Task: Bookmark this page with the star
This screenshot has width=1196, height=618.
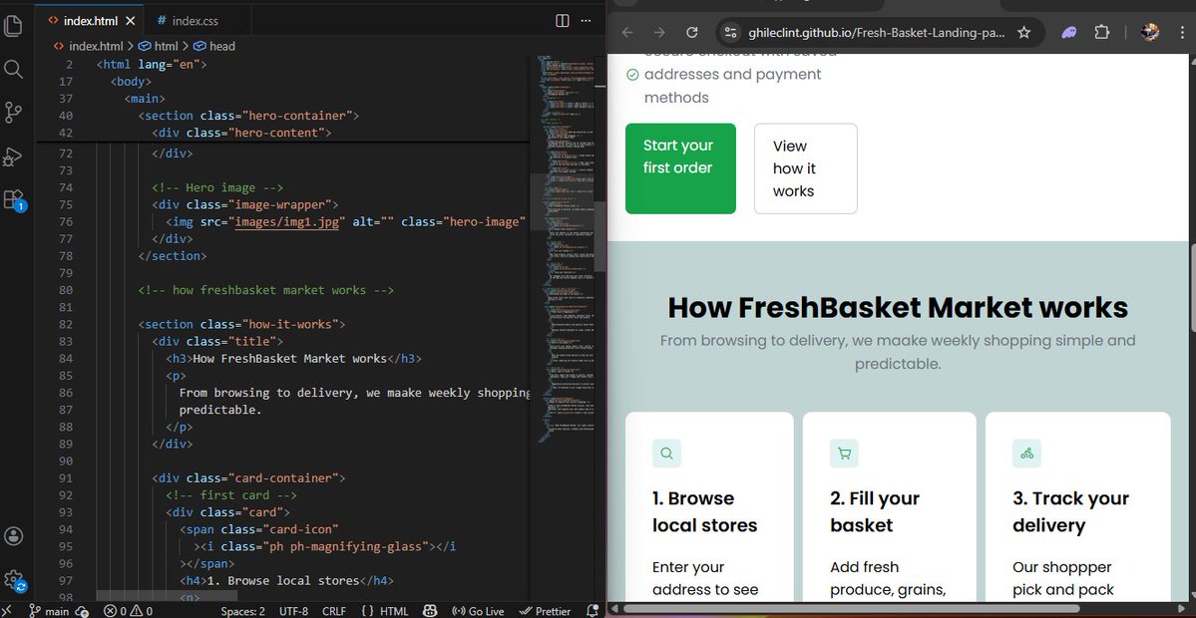Action: coord(1024,32)
